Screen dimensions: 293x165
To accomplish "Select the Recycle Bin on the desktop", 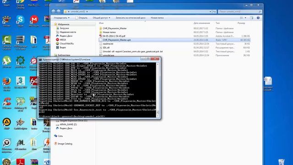I will coord(282,162).
